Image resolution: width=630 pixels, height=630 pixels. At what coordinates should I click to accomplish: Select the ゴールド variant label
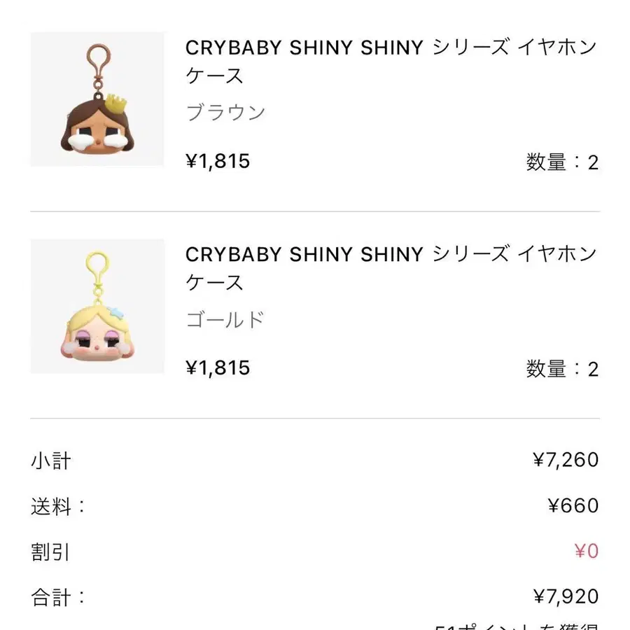click(225, 319)
